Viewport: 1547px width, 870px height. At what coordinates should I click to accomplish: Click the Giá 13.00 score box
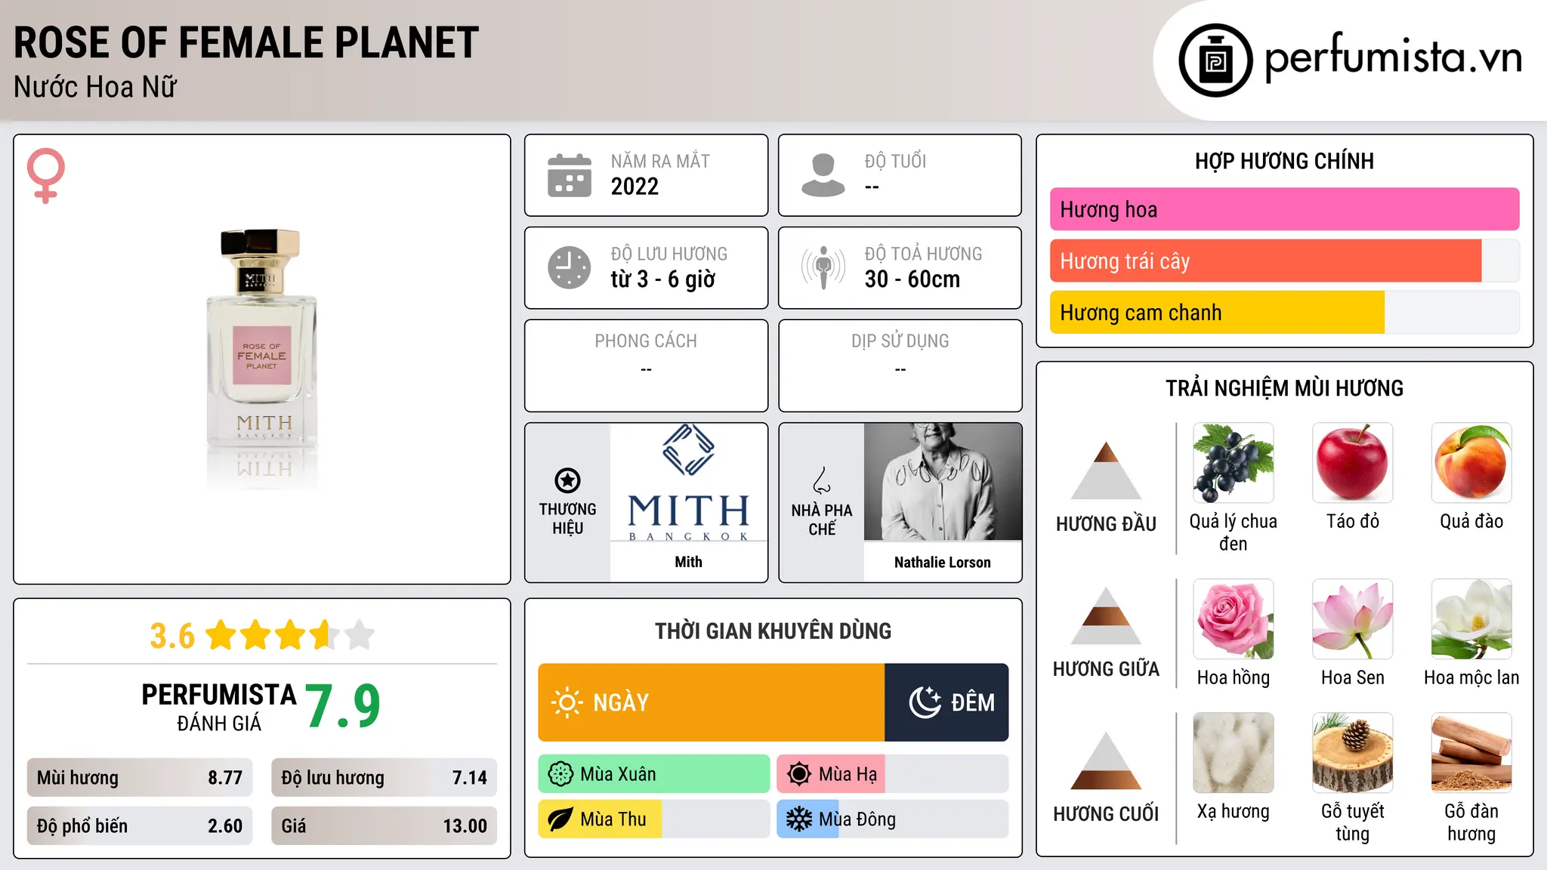point(384,826)
